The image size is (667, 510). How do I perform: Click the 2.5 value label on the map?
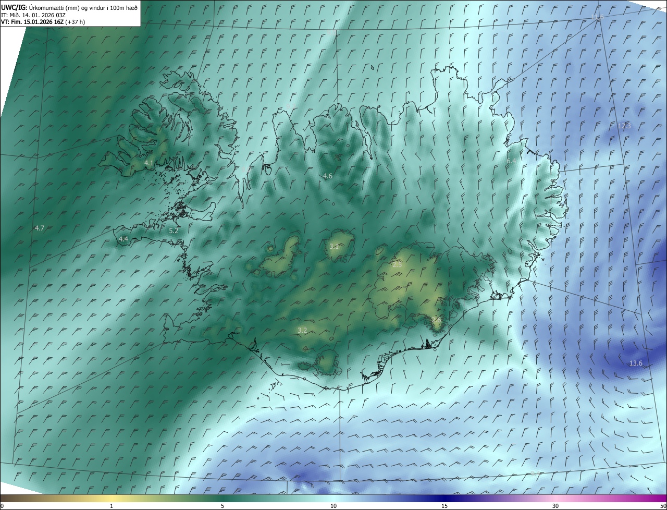coord(397,265)
